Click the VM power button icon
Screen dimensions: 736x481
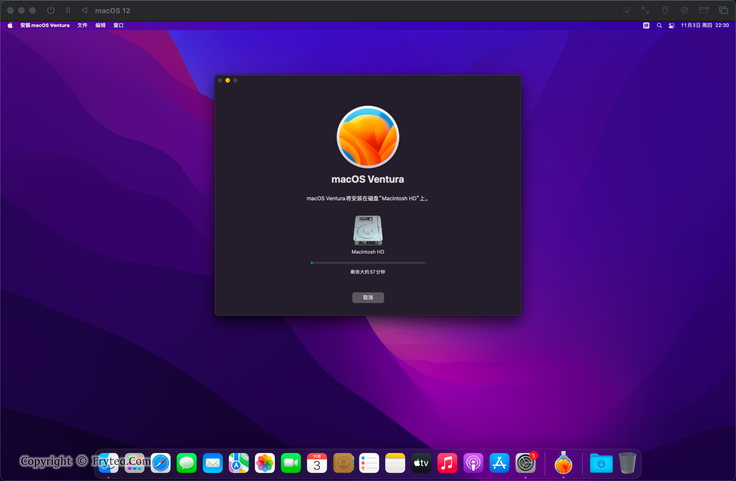click(51, 10)
